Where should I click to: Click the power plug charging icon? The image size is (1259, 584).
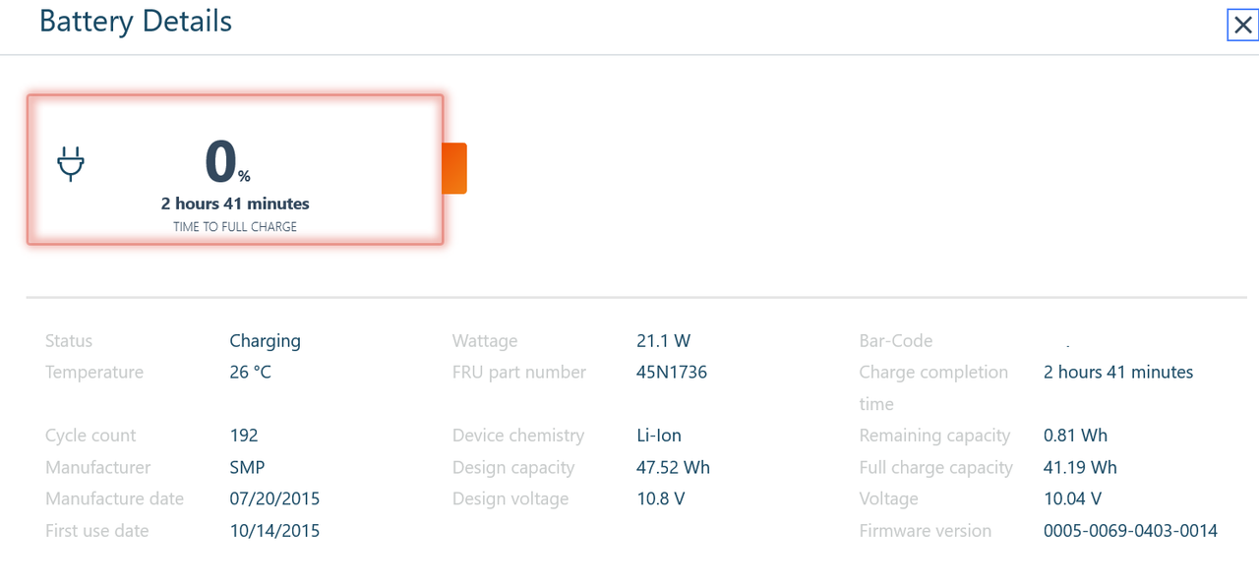pyautogui.click(x=71, y=164)
